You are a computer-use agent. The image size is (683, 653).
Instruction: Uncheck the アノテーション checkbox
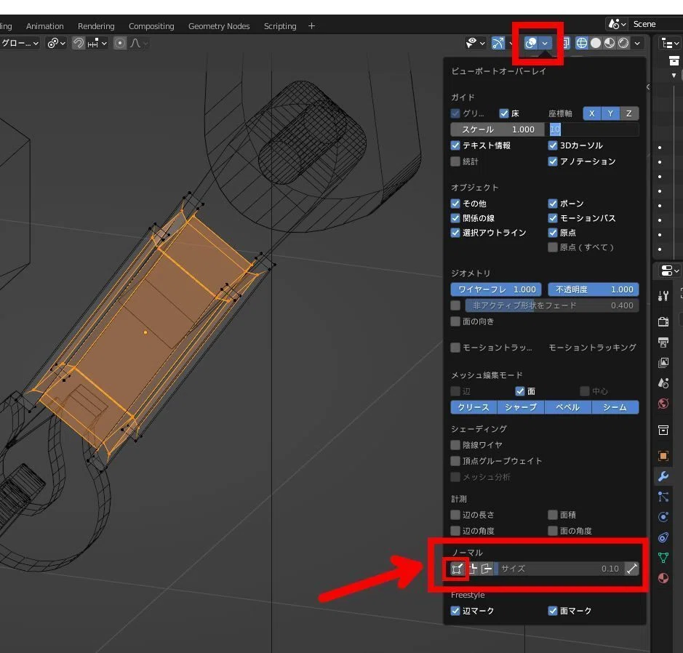553,161
